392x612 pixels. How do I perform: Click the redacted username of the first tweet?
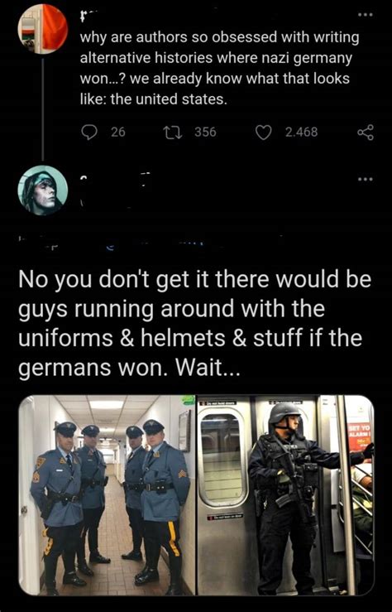86,15
